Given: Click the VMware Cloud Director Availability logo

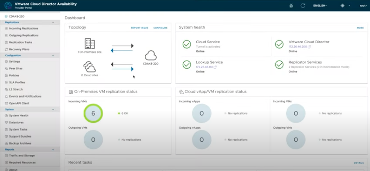Looking at the screenshot, I should coord(8,6).
